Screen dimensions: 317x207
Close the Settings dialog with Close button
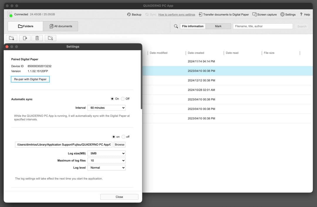pos(119,197)
